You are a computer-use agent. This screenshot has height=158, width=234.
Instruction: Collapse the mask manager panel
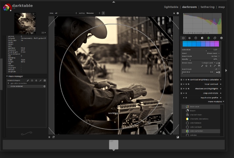7,76
